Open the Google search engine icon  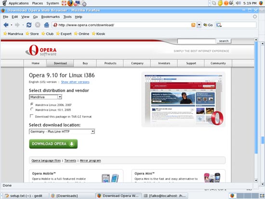click(219, 25)
